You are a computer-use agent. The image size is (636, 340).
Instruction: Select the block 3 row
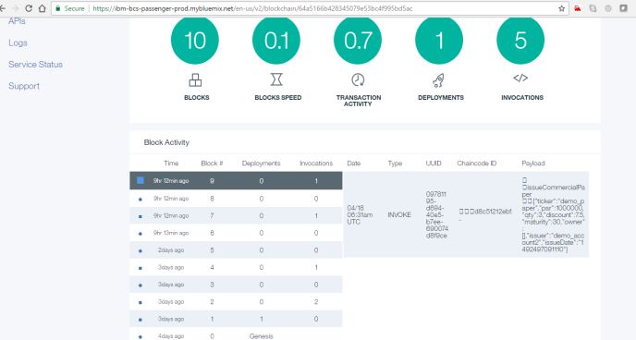coord(236,285)
